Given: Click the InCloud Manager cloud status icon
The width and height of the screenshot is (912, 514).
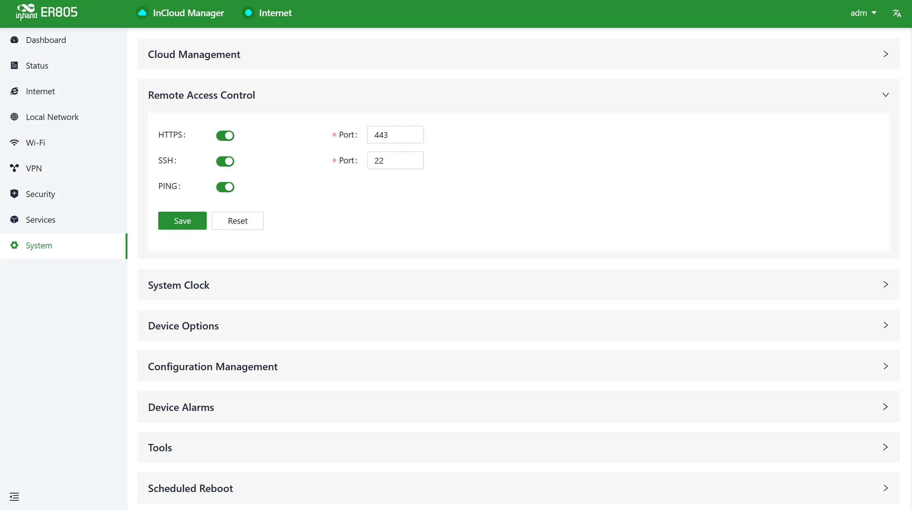Looking at the screenshot, I should (x=142, y=13).
